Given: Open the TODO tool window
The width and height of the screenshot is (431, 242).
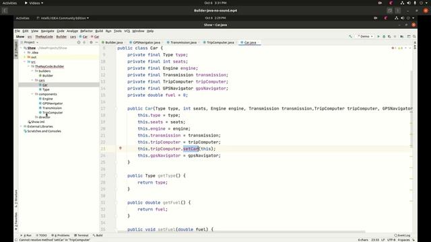Looking at the screenshot, I should tap(42, 235).
